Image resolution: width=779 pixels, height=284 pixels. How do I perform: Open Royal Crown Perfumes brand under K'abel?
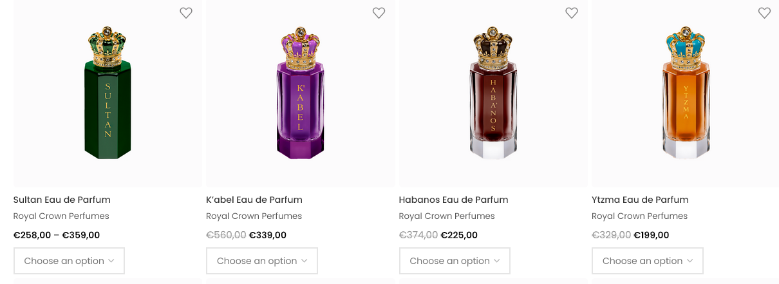pyautogui.click(x=254, y=216)
